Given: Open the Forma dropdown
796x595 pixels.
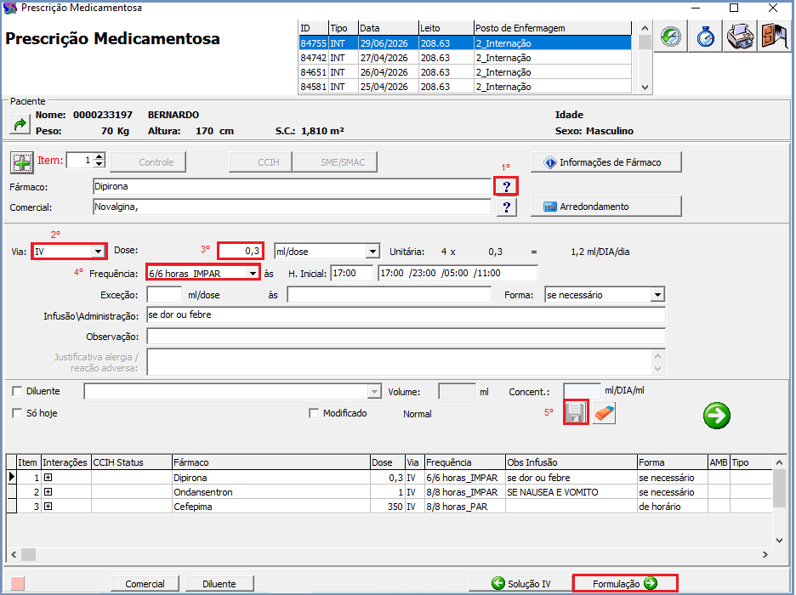Looking at the screenshot, I should [657, 295].
